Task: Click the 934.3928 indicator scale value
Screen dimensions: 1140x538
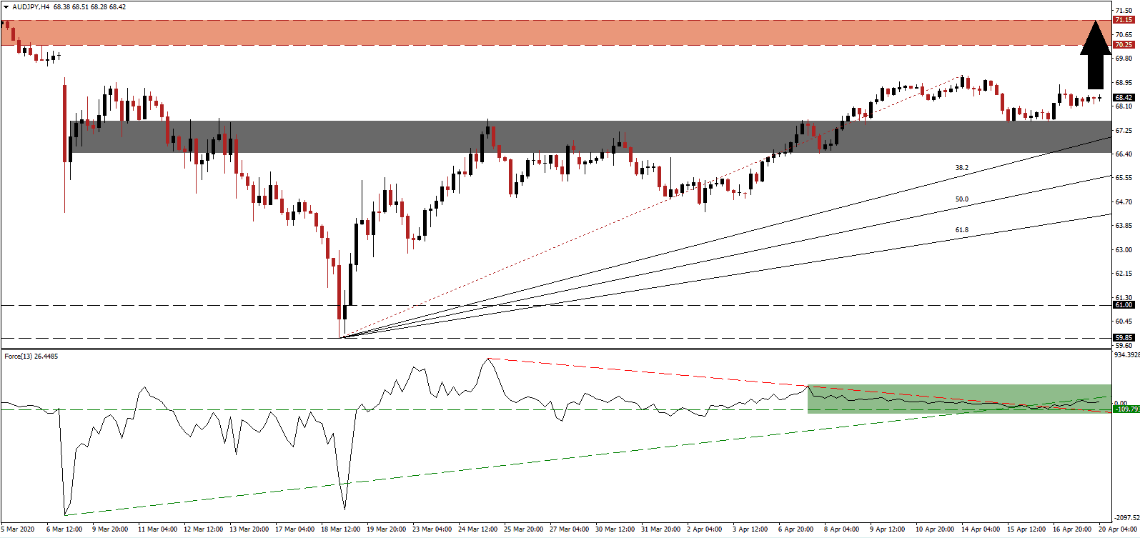Action: 1125,355
